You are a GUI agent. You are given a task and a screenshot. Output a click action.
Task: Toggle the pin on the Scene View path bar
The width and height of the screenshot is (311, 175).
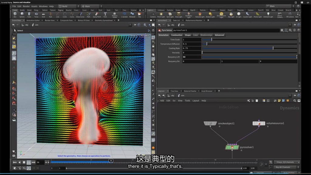(x=135, y=25)
